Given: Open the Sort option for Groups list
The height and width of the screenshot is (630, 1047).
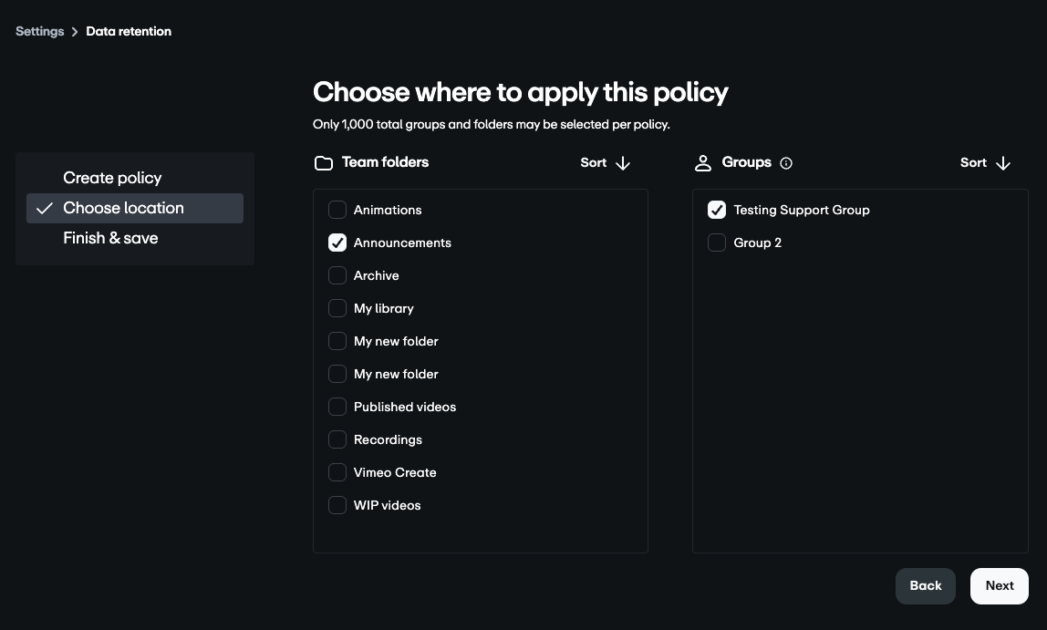Looking at the screenshot, I should [974, 162].
